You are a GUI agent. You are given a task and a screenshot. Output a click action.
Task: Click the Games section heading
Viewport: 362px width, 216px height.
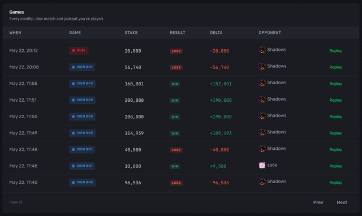click(x=16, y=12)
